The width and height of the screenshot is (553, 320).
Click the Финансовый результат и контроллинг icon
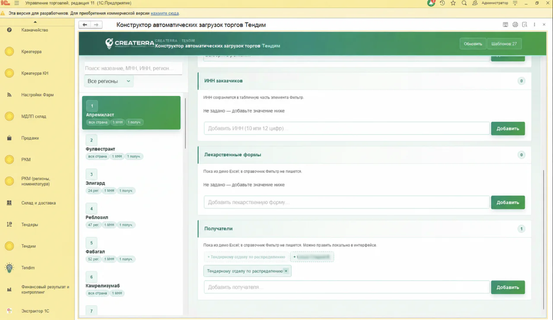tap(9, 289)
